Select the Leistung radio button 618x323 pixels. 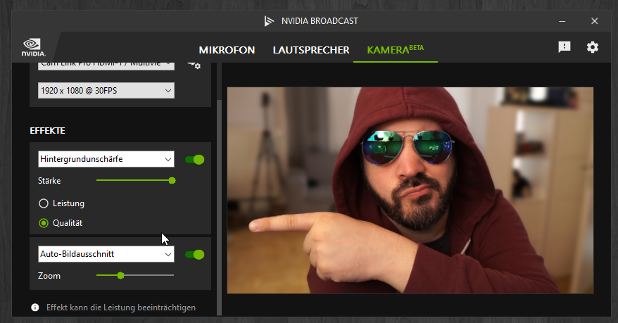(44, 203)
